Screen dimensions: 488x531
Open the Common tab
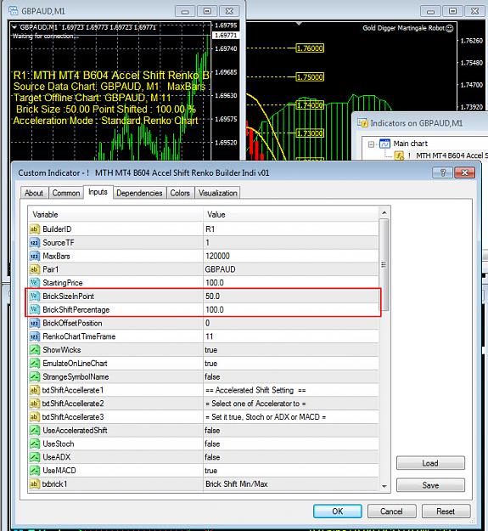pyautogui.click(x=66, y=193)
